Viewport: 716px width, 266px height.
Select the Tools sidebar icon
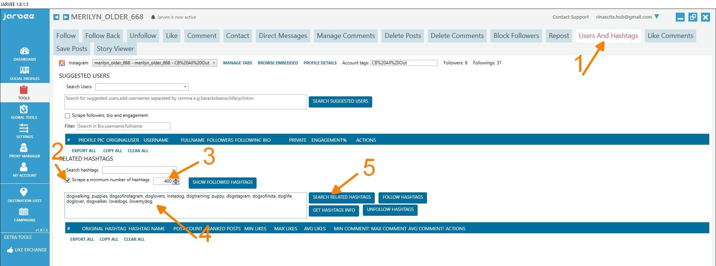[x=24, y=93]
